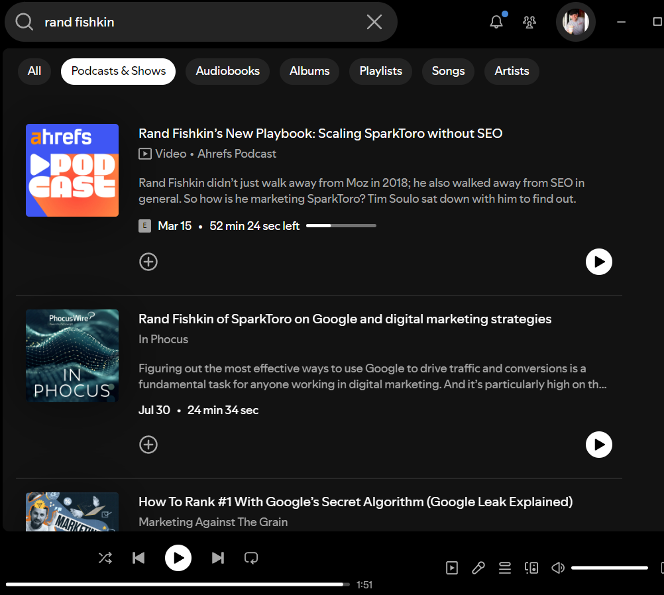Switch to the Albums filter
The height and width of the screenshot is (595, 664).
(309, 71)
